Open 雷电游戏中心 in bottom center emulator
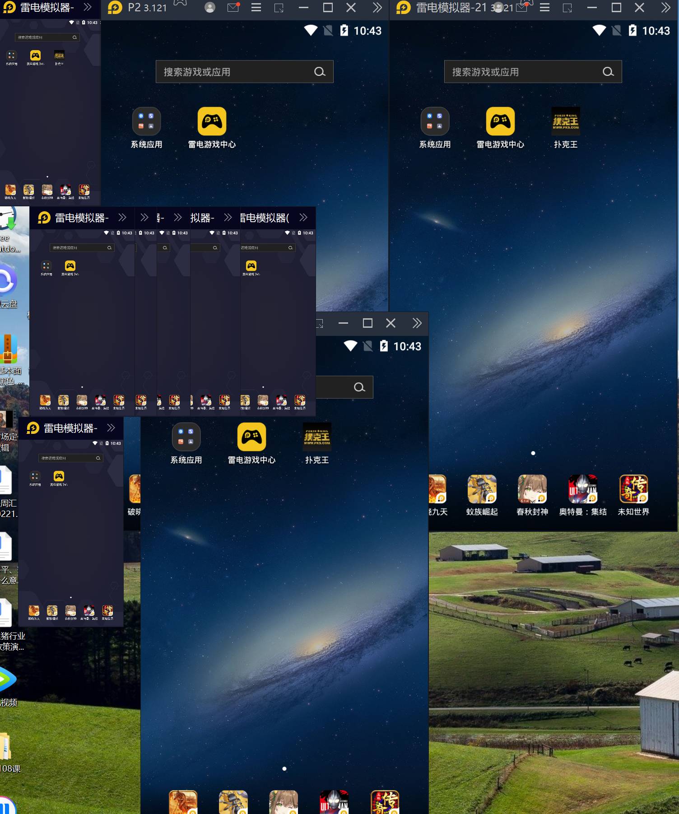This screenshot has height=814, width=679. pos(251,437)
